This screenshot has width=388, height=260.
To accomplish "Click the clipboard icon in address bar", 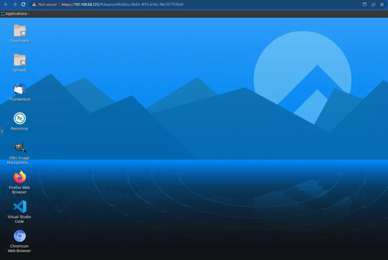I will tap(365, 4).
